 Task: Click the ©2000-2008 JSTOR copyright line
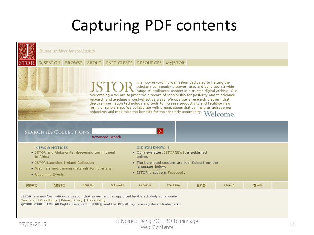coord(101,204)
